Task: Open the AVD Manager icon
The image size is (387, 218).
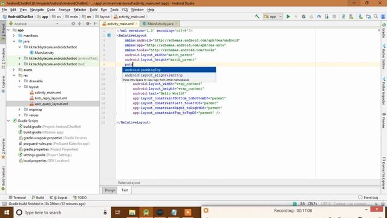Action: pyautogui.click(x=351, y=16)
